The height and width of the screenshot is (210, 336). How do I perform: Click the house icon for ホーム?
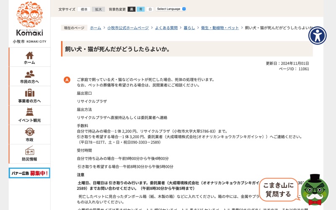(x=29, y=55)
